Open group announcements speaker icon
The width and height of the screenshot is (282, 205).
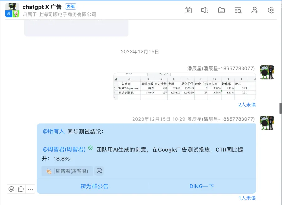point(205,10)
